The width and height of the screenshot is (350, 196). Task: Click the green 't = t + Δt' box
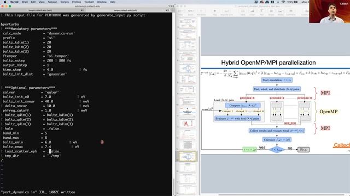coord(249,150)
